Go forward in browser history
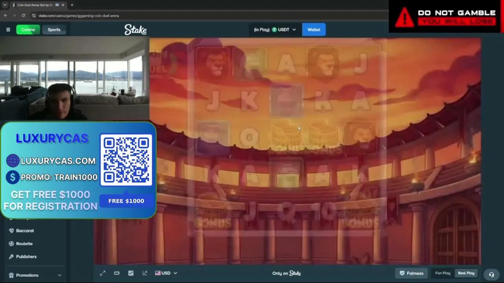The width and height of the screenshot is (504, 283). tap(14, 15)
